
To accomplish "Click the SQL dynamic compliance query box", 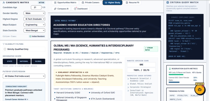I will pos(185,37).
